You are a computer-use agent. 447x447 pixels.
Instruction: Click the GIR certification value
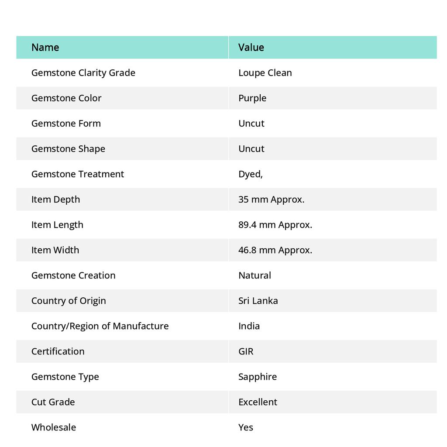point(246,351)
